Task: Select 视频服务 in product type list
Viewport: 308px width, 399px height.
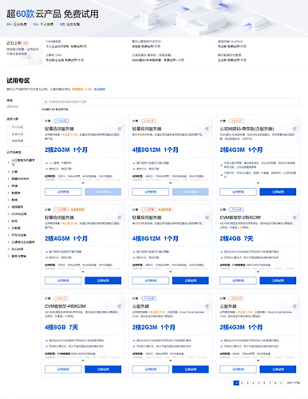Action: tap(18, 207)
